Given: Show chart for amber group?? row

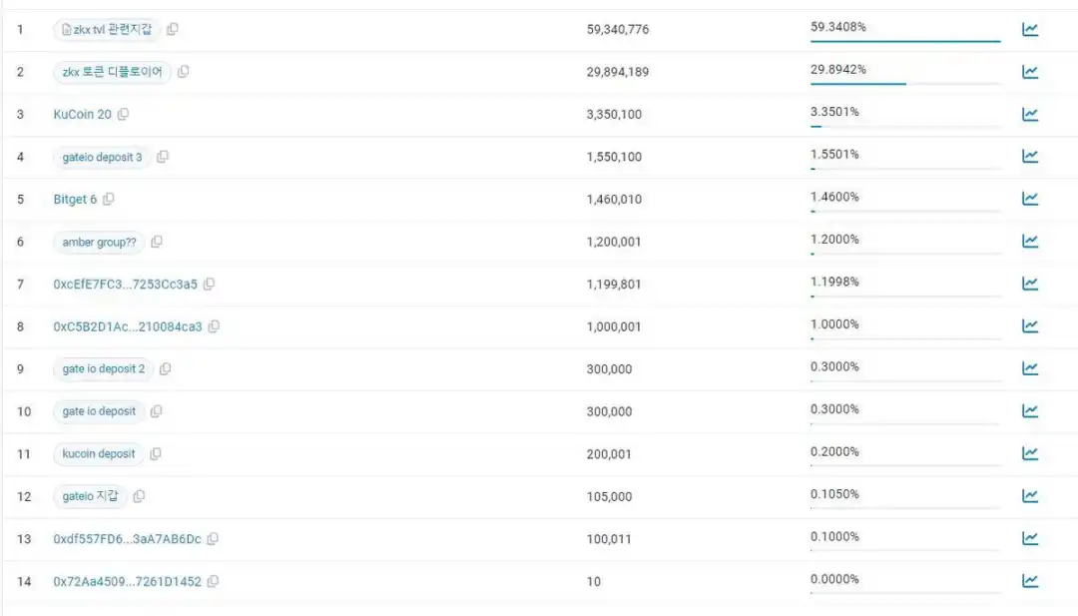Looking at the screenshot, I should (1030, 242).
